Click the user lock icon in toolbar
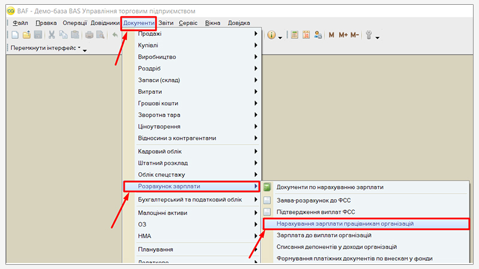This screenshot has width=479, height=269. point(318,35)
